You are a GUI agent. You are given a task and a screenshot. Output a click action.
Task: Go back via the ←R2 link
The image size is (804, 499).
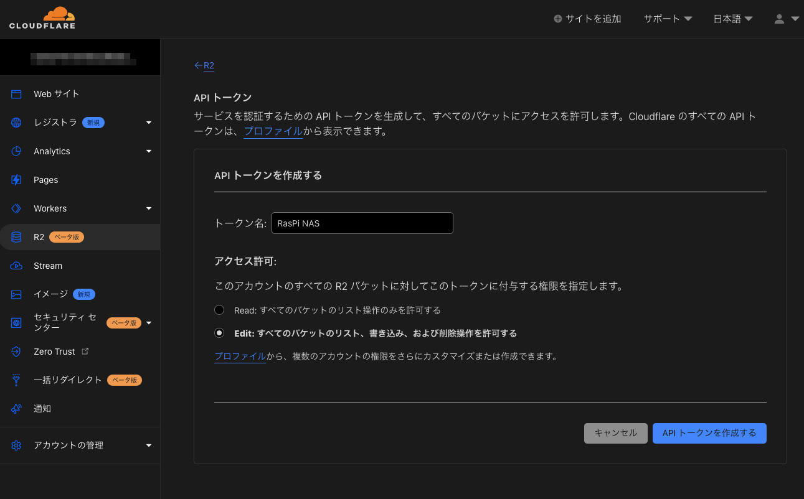click(x=204, y=65)
